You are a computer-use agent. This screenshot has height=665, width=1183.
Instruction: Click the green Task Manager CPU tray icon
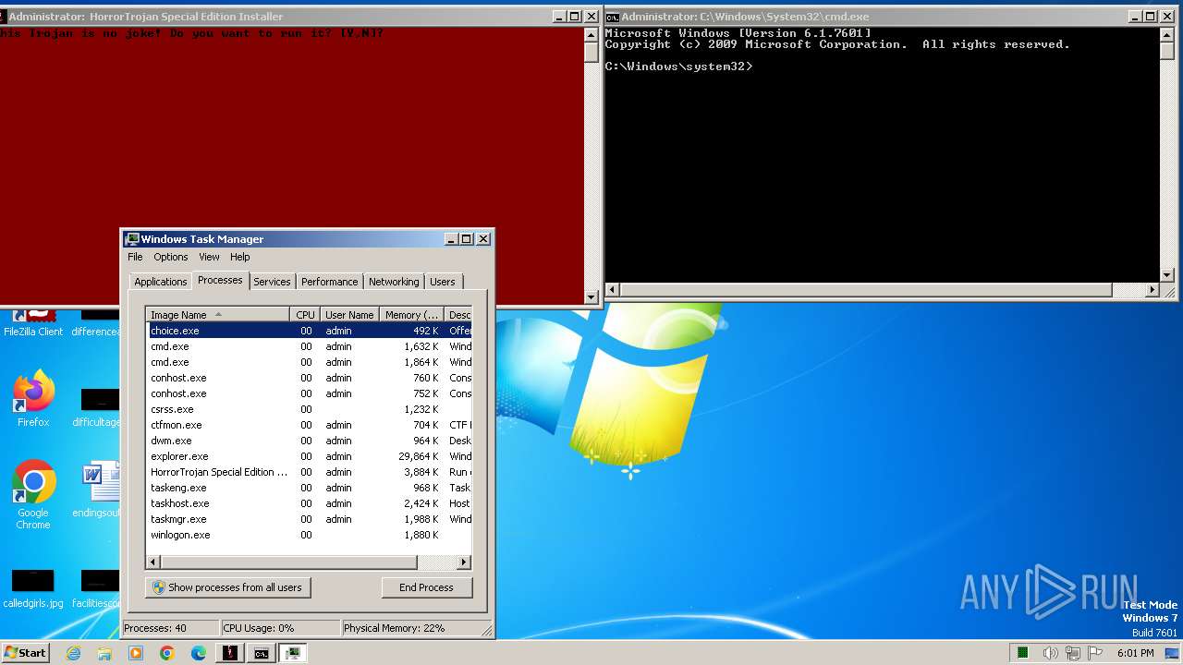(x=1023, y=653)
